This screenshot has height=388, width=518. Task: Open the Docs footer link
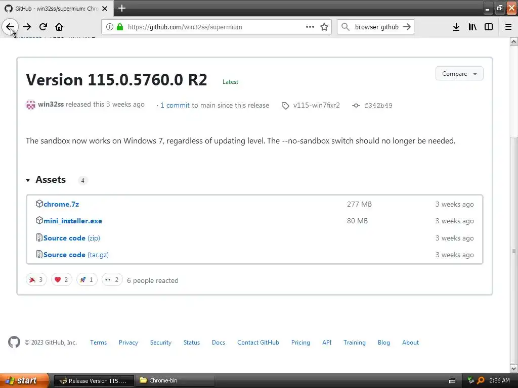click(x=219, y=343)
